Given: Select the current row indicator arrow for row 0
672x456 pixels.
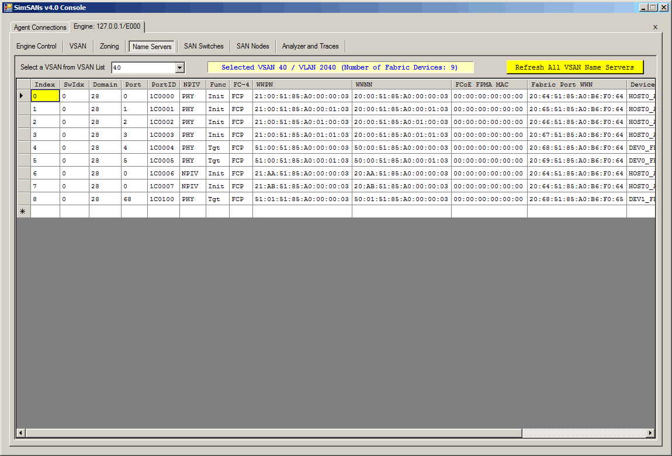Looking at the screenshot, I should 23,96.
